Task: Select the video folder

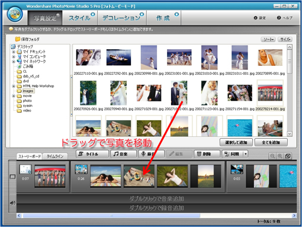Action: click(27, 111)
